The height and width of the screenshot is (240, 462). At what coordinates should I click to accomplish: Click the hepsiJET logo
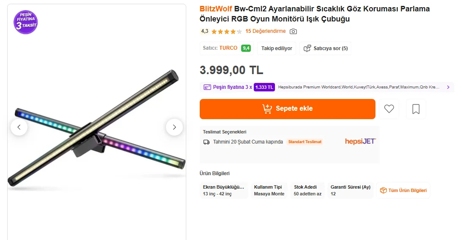[360, 141]
